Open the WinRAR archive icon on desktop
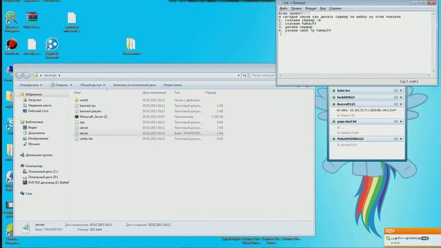Image resolution: width=441 pixels, height=248 pixels. click(32, 17)
